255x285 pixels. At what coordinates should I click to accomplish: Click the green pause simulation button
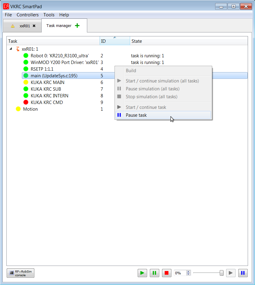(154, 273)
